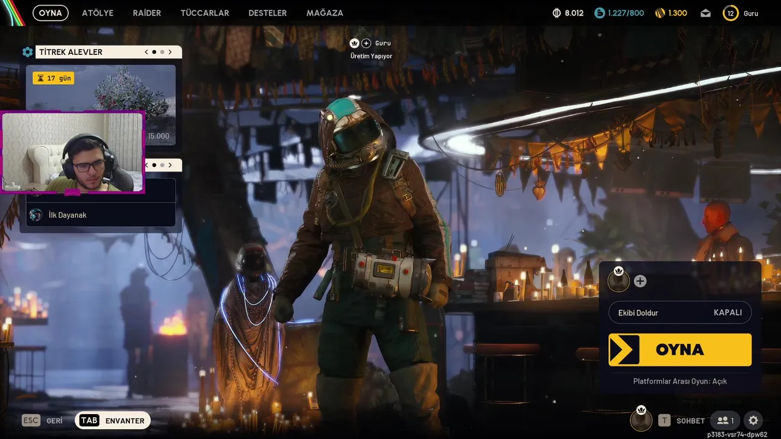Open the Titrek Alevler event thumbnail
The image size is (781, 439).
coord(101,105)
